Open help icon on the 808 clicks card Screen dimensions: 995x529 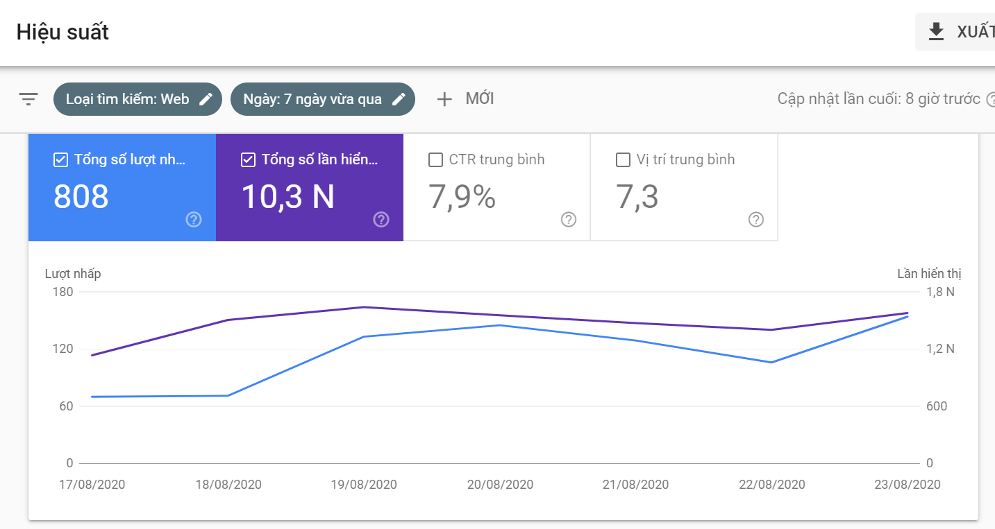(194, 220)
